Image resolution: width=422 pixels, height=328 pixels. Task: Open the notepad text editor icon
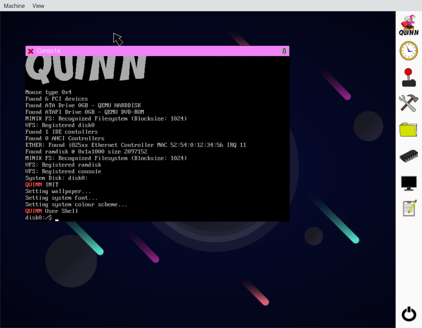409,208
